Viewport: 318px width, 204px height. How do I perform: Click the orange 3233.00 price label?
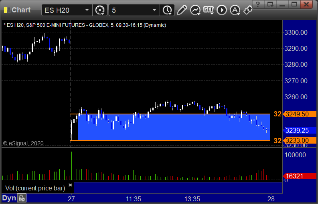tap(299, 140)
